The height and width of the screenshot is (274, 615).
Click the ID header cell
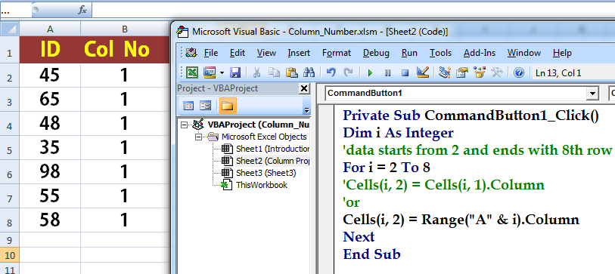tap(50, 50)
